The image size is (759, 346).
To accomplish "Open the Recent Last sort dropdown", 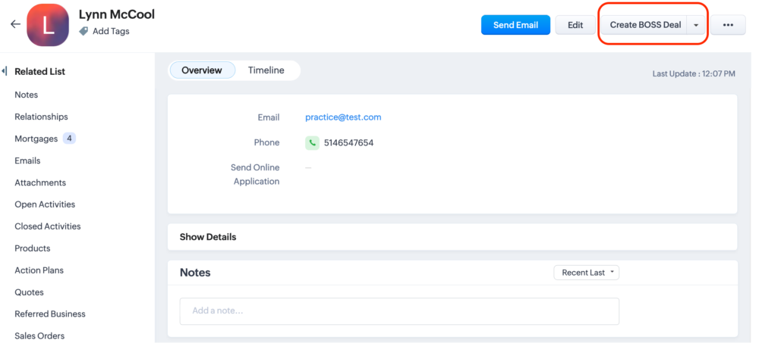I will [x=586, y=273].
